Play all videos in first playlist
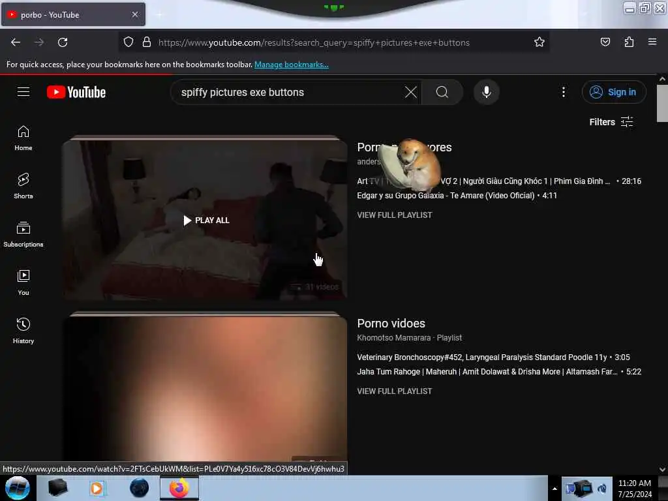The width and height of the screenshot is (668, 501). coord(206,220)
